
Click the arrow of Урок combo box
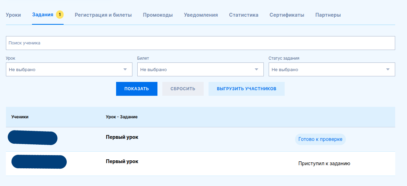(x=125, y=69)
